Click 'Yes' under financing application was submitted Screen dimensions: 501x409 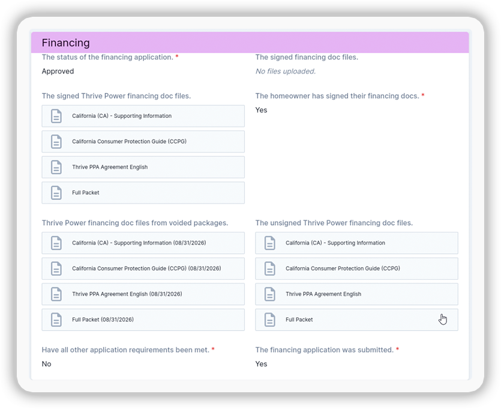261,363
